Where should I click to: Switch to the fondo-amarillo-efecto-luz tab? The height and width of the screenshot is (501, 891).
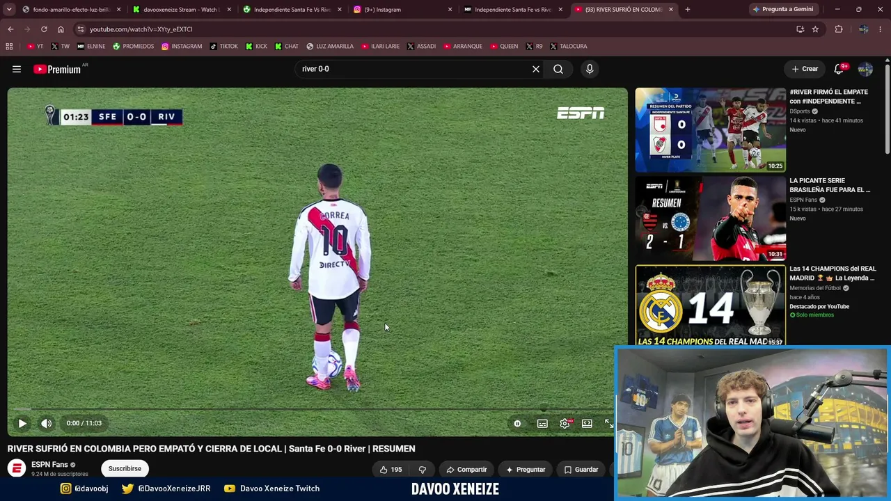pos(71,10)
